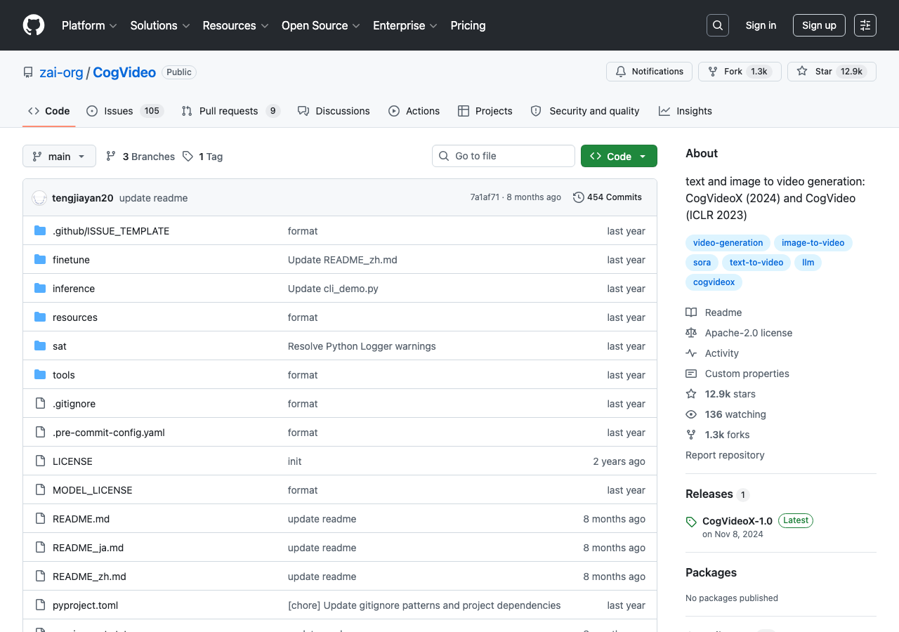Click the 3 Branches link
899x632 pixels.
[x=140, y=156]
